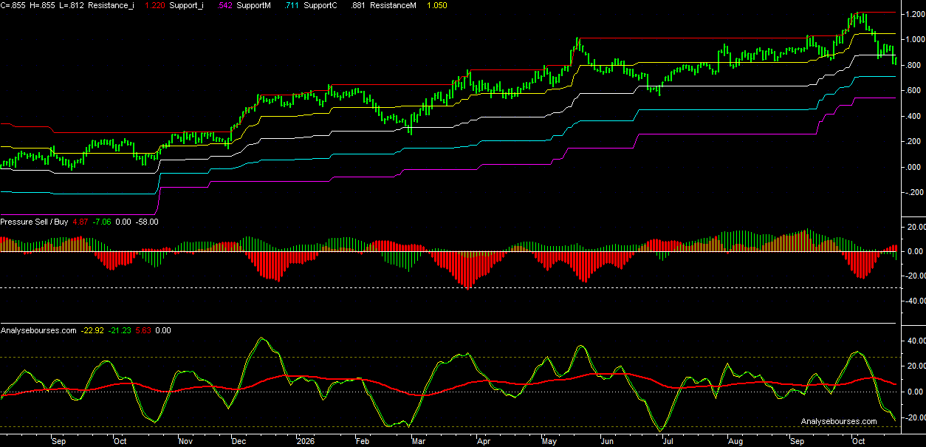
Task: Click the "40.00" oscillator axis label
Action: point(916,341)
